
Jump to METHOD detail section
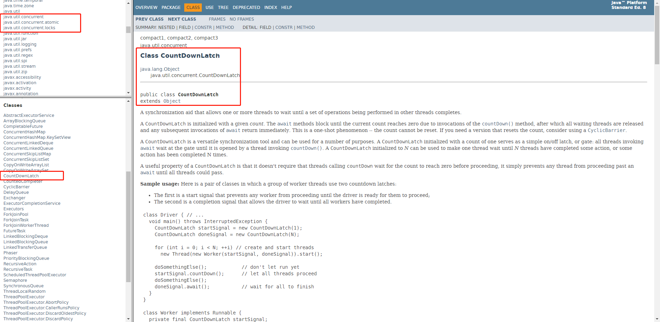click(306, 27)
